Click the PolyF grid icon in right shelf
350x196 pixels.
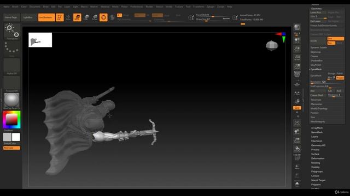point(297,157)
